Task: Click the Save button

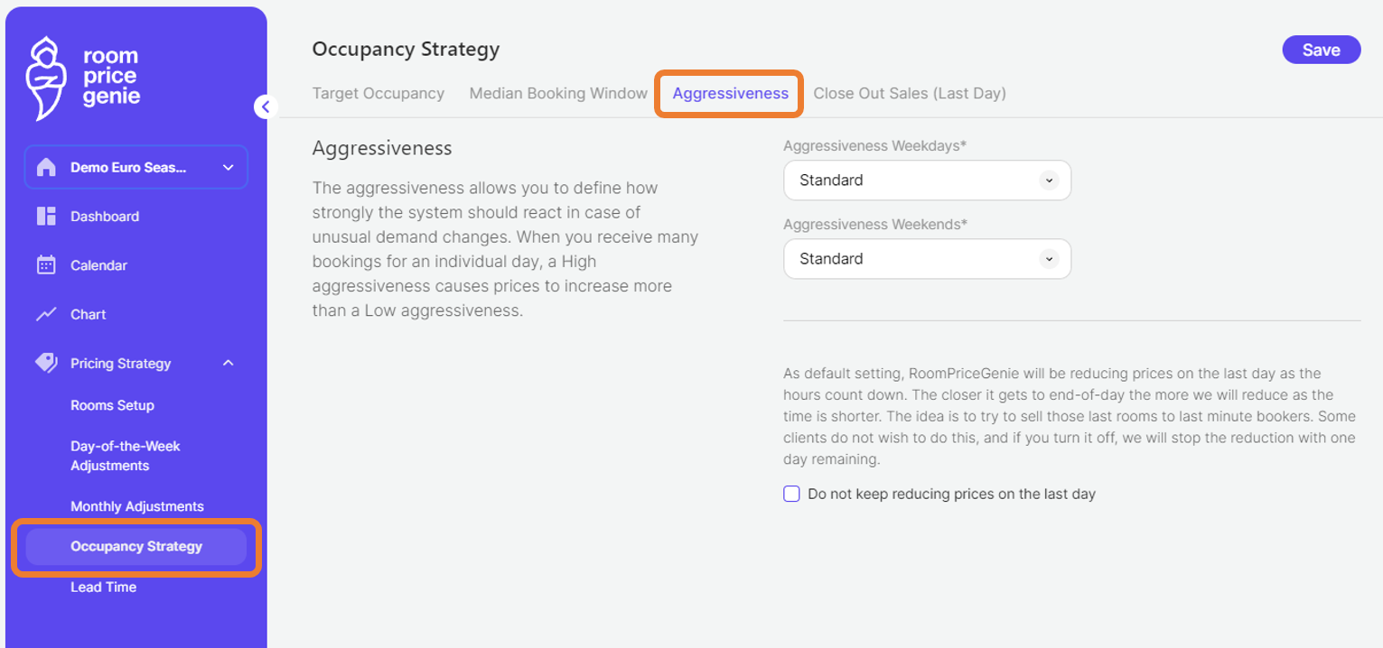Action: coord(1321,50)
